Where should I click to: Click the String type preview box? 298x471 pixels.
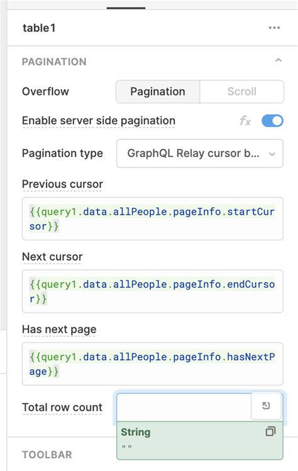(x=200, y=440)
